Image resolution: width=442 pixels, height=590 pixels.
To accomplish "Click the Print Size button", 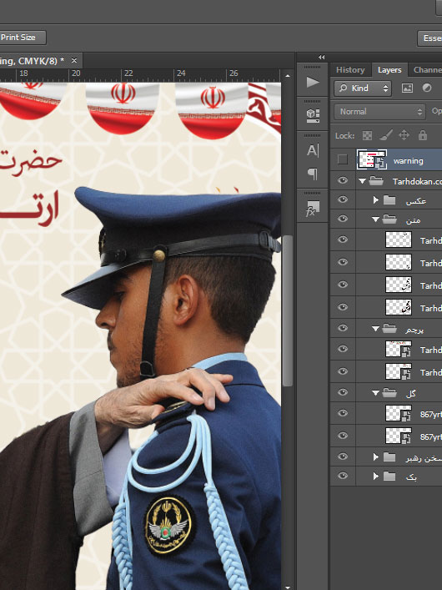I will pos(22,38).
